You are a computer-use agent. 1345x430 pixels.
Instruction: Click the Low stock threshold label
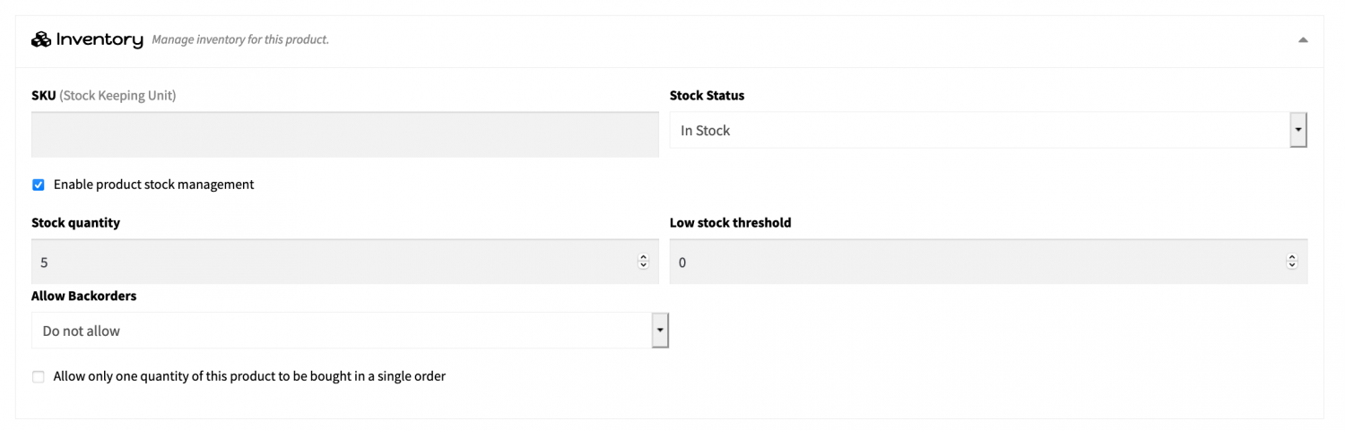pyautogui.click(x=730, y=222)
